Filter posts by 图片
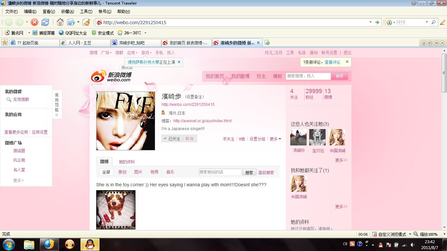Viewport: 447px width, 251px height. [x=138, y=172]
